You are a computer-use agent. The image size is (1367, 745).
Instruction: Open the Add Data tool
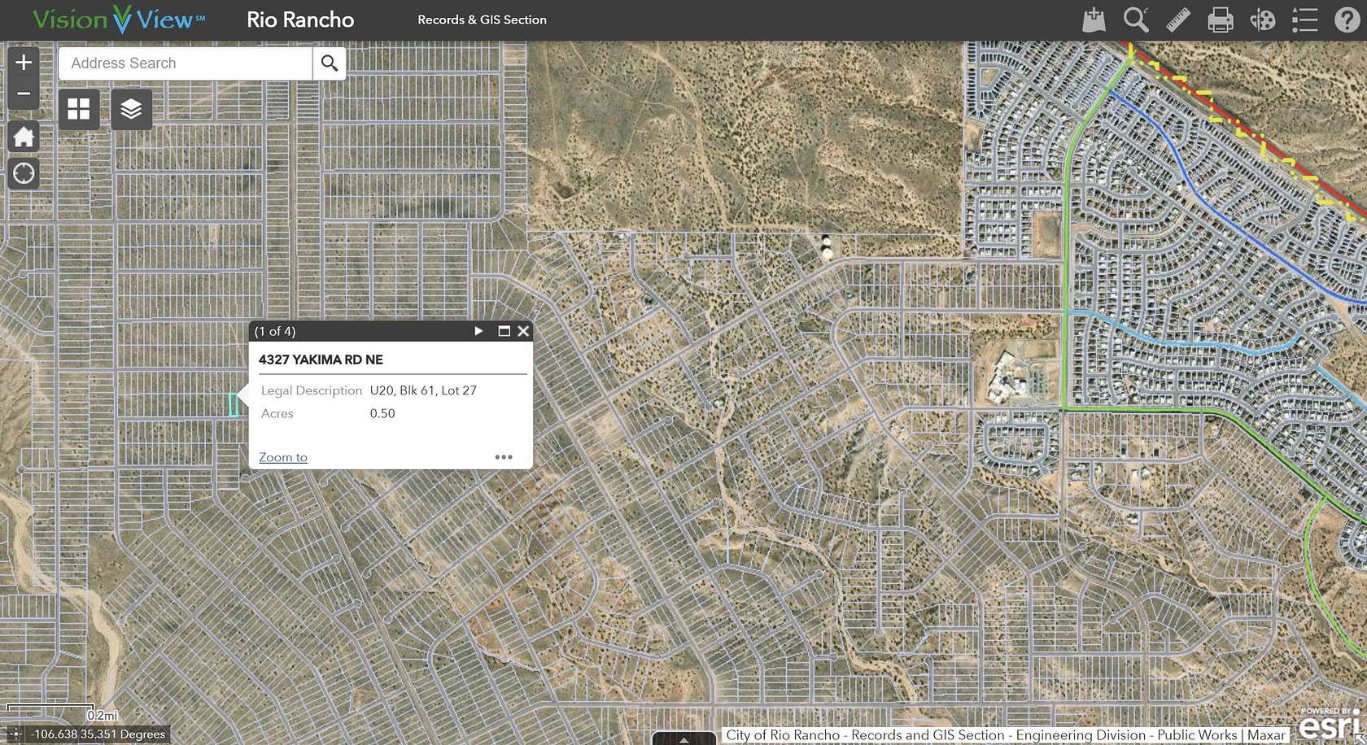1093,19
